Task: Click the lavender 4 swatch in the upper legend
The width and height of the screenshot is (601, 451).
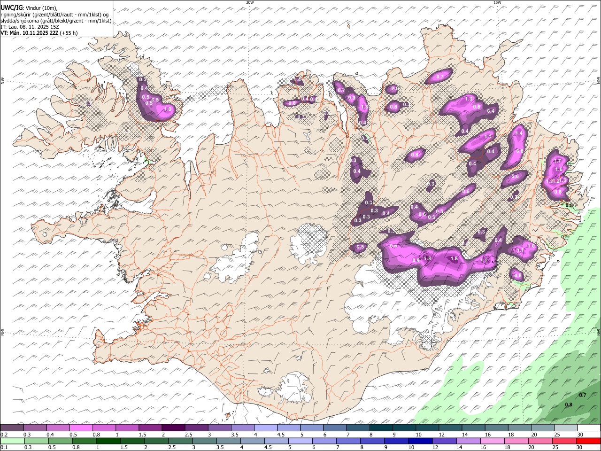Action: 266,428
